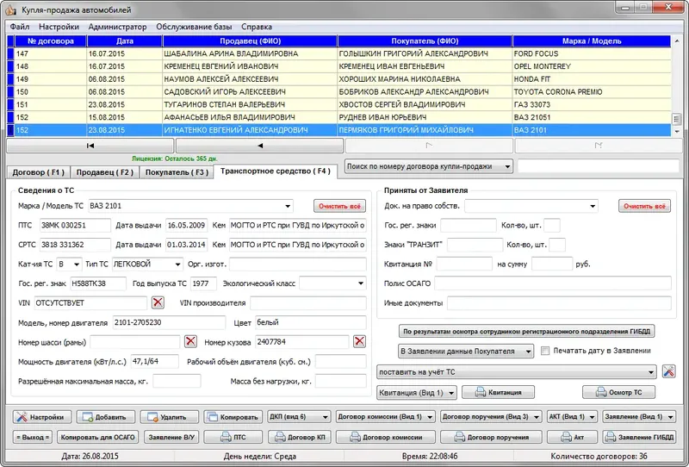Open Обслуживание базы menu
The height and width of the screenshot is (467, 689).
coord(194,27)
